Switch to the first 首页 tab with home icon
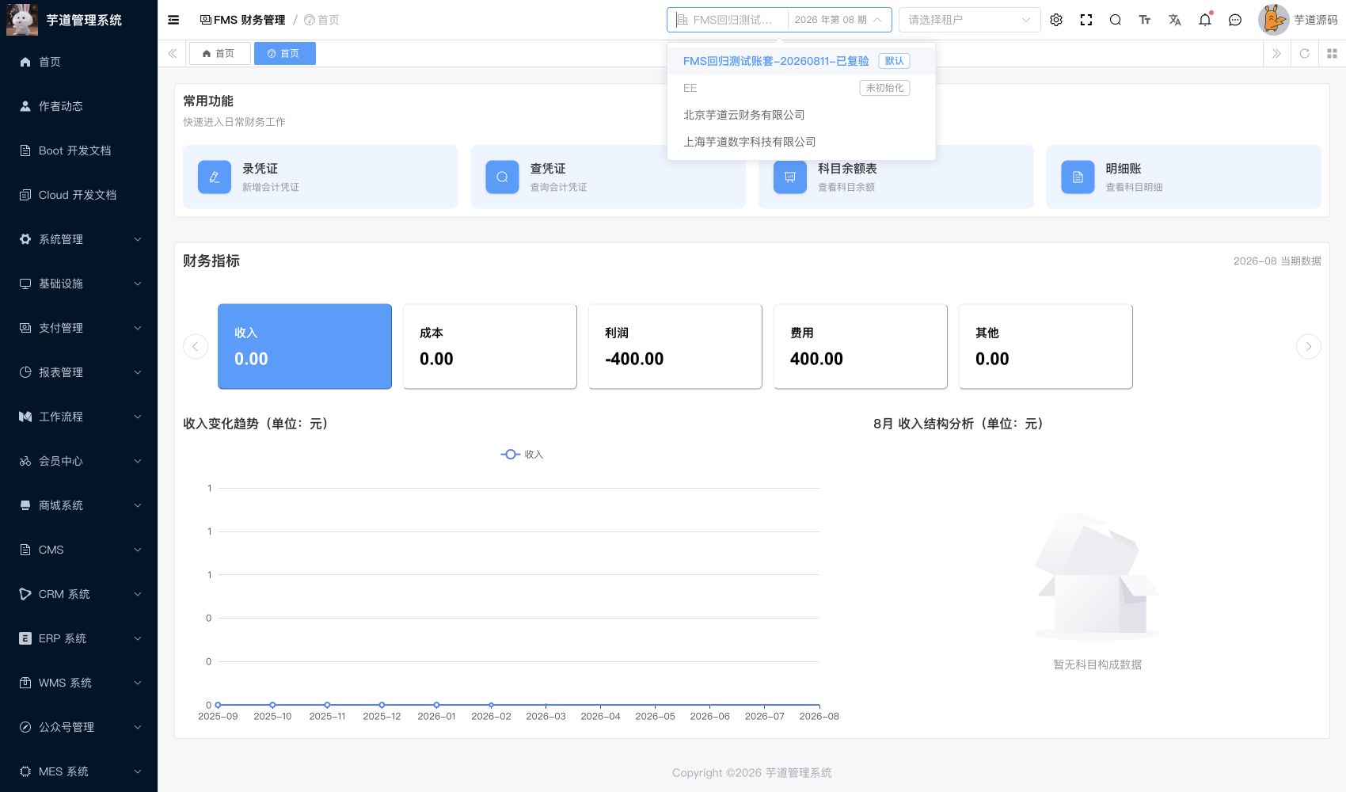 point(219,53)
